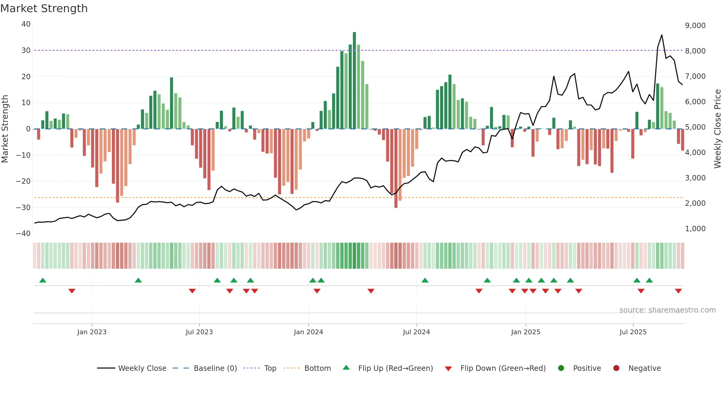726x408 pixels.
Task: Click the Jan 2024 x-axis label
Action: click(x=309, y=332)
